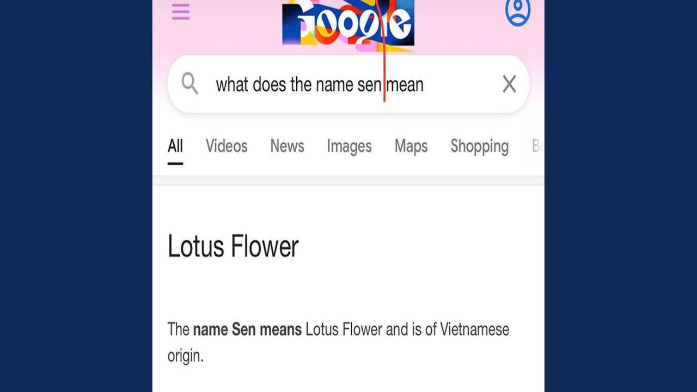Open the hamburger menu
Screen dimensions: 697x392
[181, 12]
